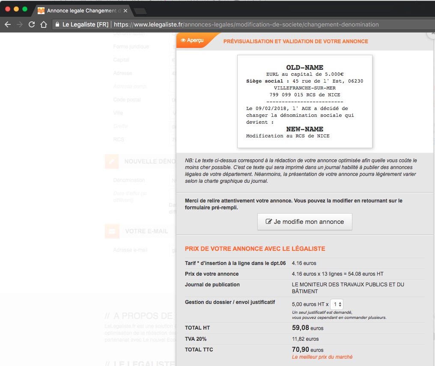Click the '59,08 euros' TOTAL HT amount

(308, 328)
